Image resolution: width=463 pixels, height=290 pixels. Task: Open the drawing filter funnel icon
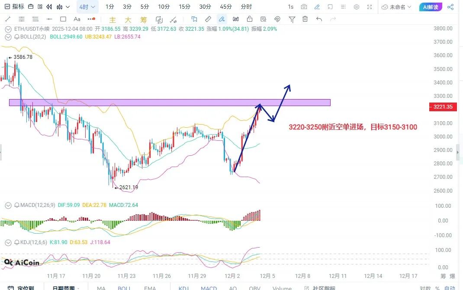292,19
